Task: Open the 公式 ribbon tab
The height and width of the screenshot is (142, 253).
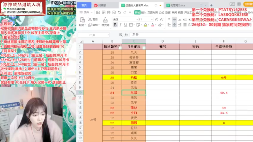Action: pyautogui.click(x=161, y=12)
